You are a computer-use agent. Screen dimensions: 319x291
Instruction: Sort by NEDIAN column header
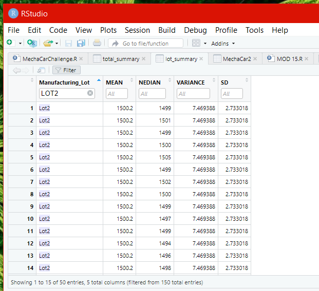point(149,82)
